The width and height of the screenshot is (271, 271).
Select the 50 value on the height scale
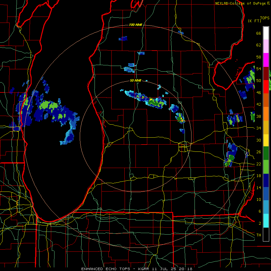click(259, 81)
